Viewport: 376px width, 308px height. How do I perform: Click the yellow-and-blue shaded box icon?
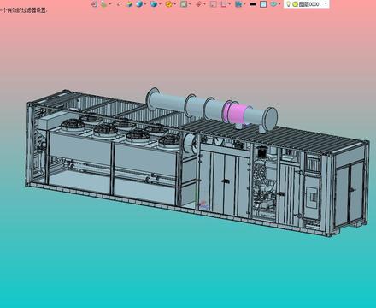pyautogui.click(x=129, y=4)
